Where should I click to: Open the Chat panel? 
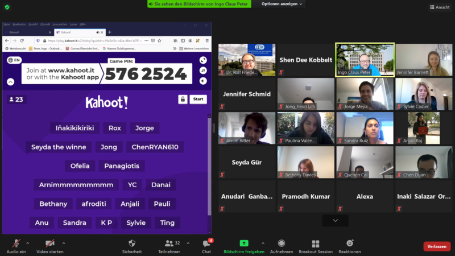click(x=206, y=246)
